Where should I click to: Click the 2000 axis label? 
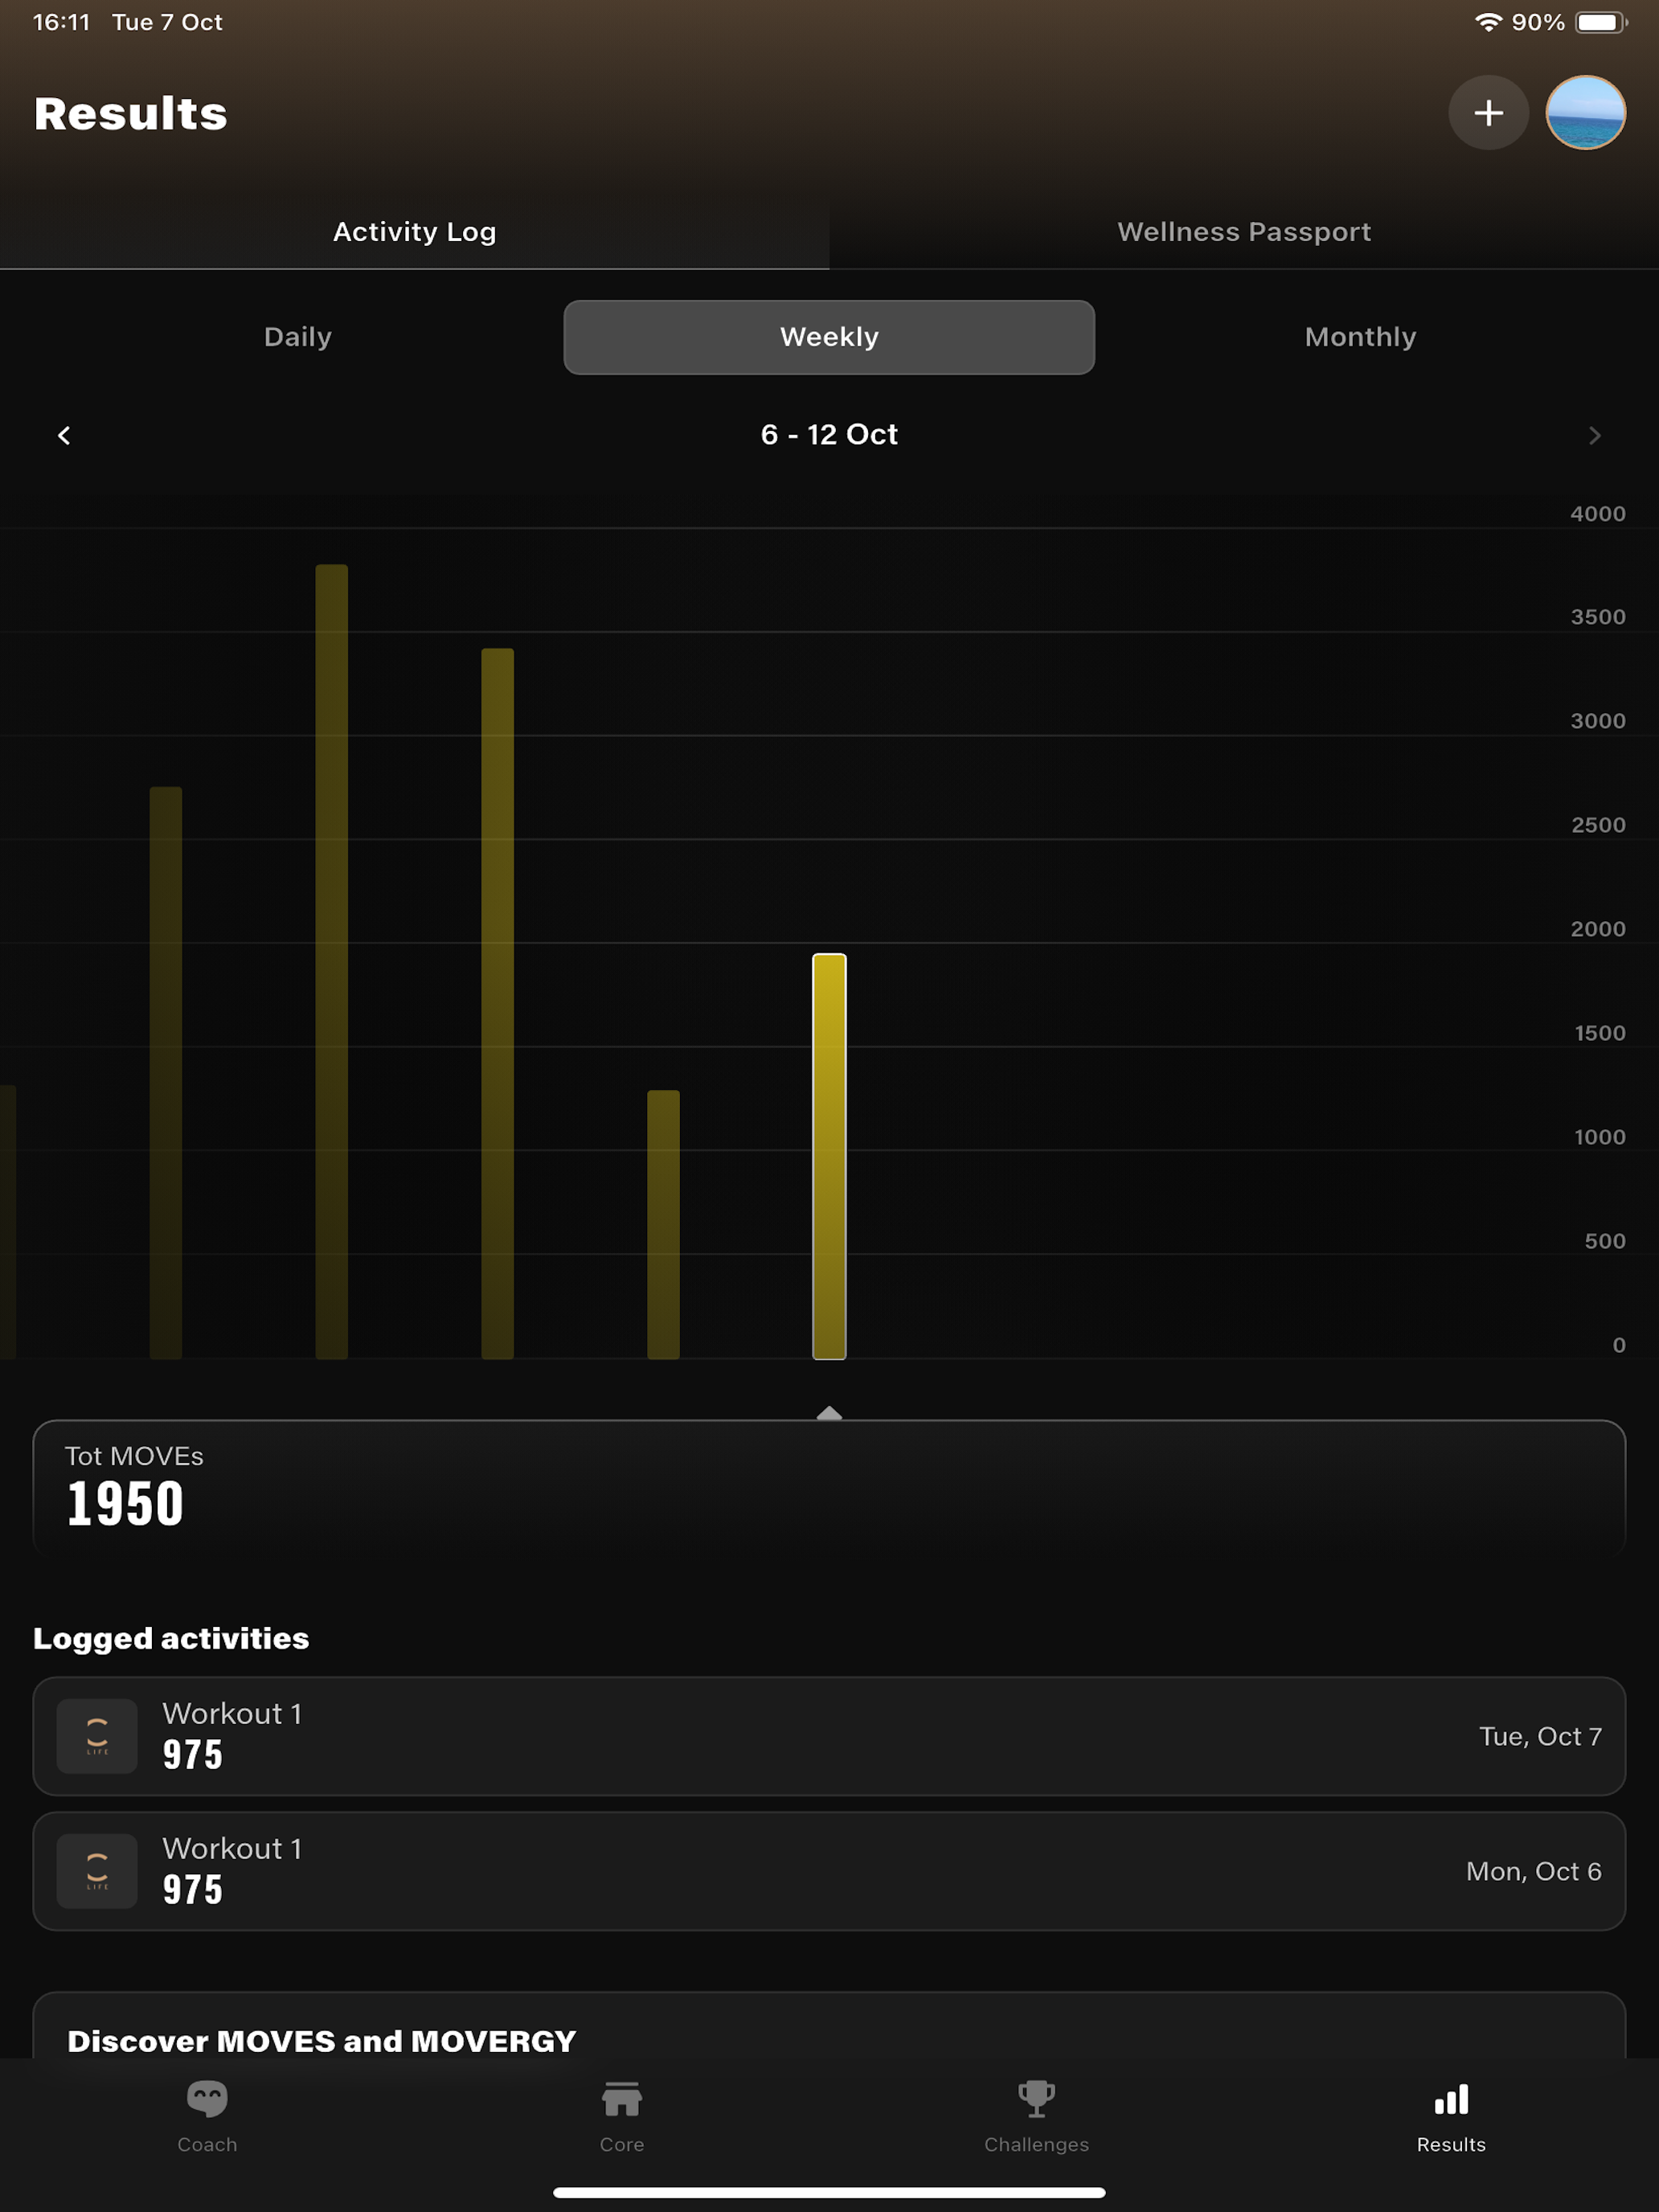click(1597, 928)
